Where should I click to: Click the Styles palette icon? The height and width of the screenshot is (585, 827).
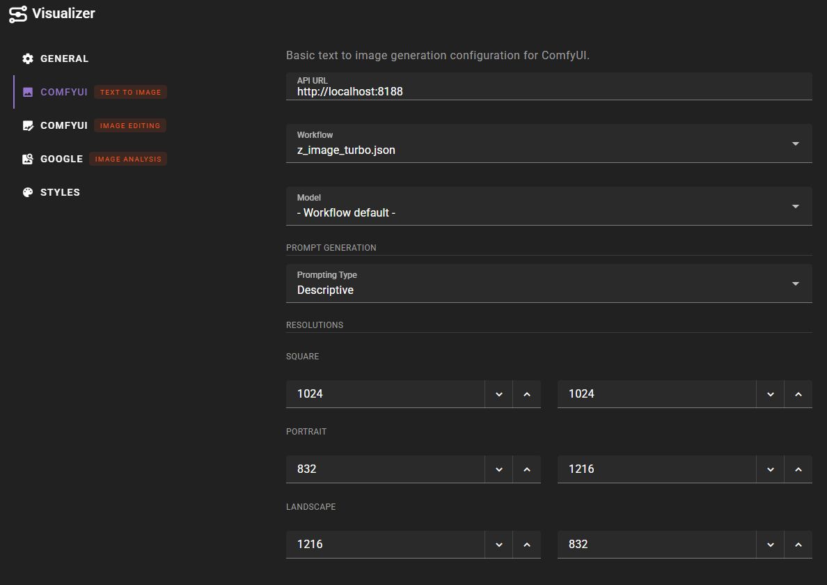27,192
